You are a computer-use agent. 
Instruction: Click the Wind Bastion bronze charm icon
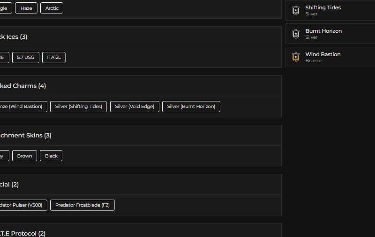[295, 57]
